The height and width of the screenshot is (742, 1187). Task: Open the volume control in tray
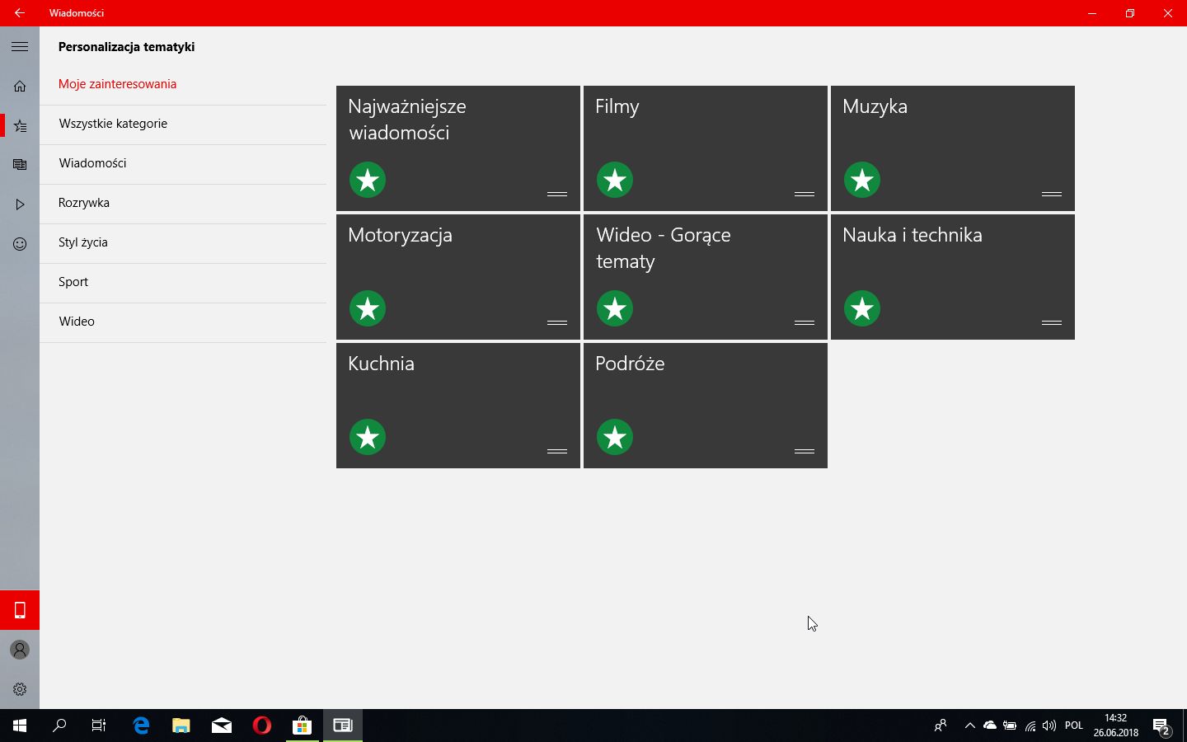[1049, 726]
